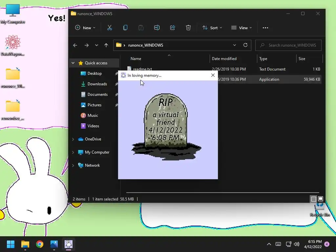This screenshot has width=336, height=252.
Task: Open My Computer desktop icon
Action: pyautogui.click(x=13, y=13)
